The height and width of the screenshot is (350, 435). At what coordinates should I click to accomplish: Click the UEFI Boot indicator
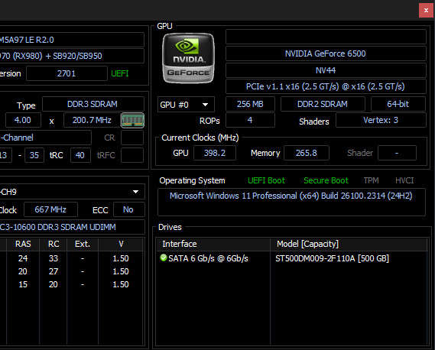click(x=266, y=180)
